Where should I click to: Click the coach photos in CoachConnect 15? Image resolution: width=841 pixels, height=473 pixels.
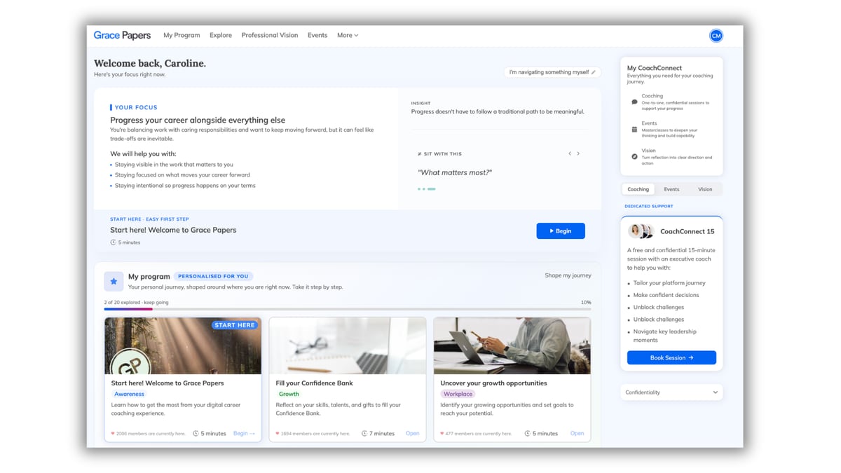[x=641, y=231]
